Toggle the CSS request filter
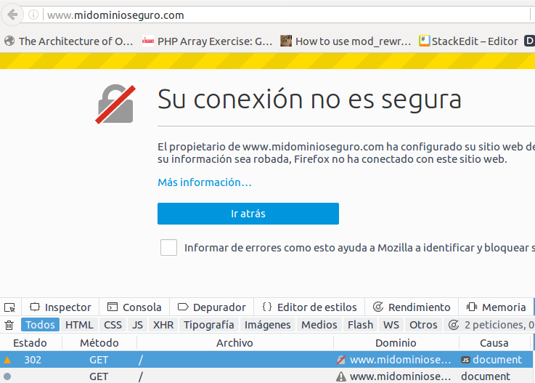The image size is (535, 383). click(113, 325)
